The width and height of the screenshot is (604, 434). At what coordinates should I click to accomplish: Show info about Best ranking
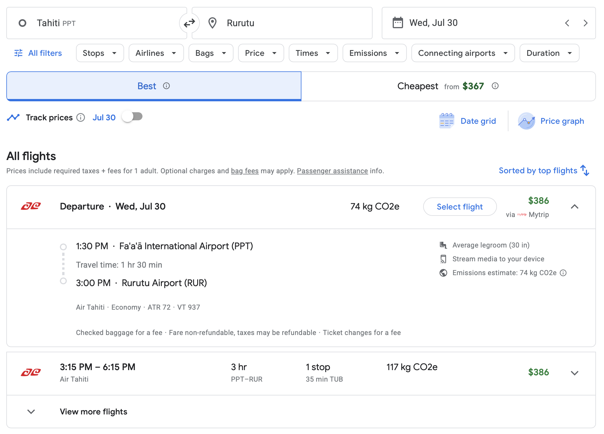166,86
